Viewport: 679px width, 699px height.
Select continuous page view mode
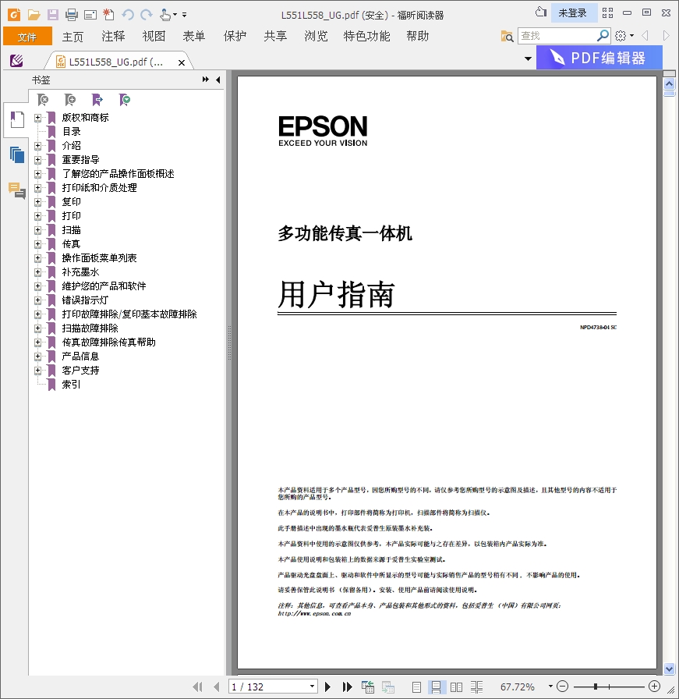(437, 687)
